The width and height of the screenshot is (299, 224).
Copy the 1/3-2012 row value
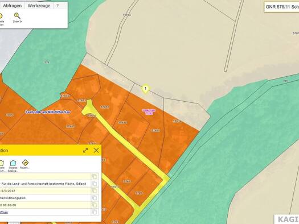coord(95,190)
